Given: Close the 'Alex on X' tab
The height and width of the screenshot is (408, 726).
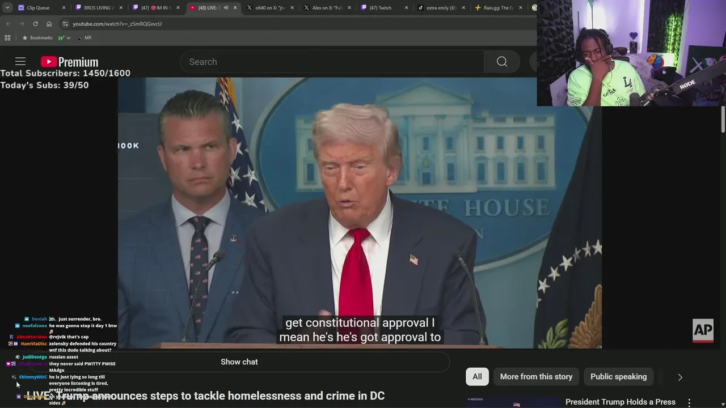Looking at the screenshot, I should [349, 8].
